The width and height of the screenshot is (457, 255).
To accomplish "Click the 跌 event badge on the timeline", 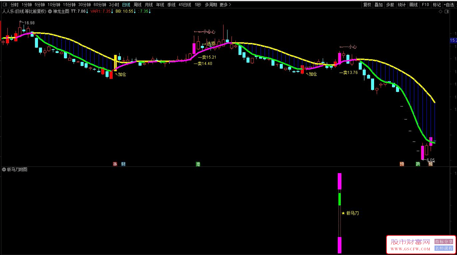I will 418,164.
